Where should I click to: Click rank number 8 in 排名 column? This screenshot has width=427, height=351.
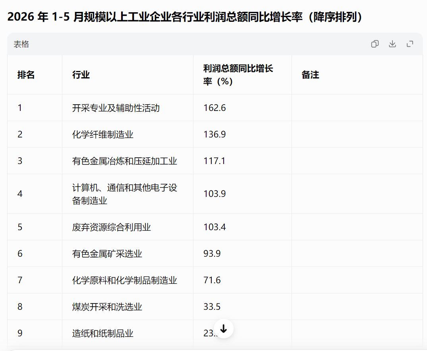coord(20,307)
